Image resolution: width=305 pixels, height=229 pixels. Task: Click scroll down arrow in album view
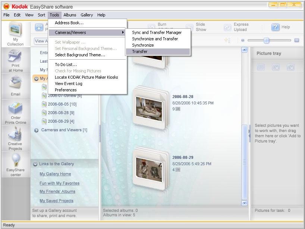[x=244, y=203]
